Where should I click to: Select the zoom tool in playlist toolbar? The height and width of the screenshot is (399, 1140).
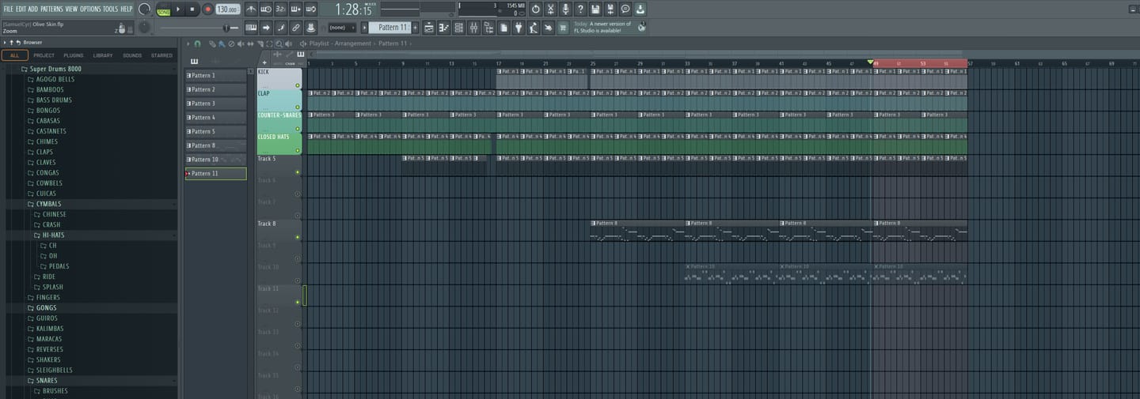click(279, 44)
